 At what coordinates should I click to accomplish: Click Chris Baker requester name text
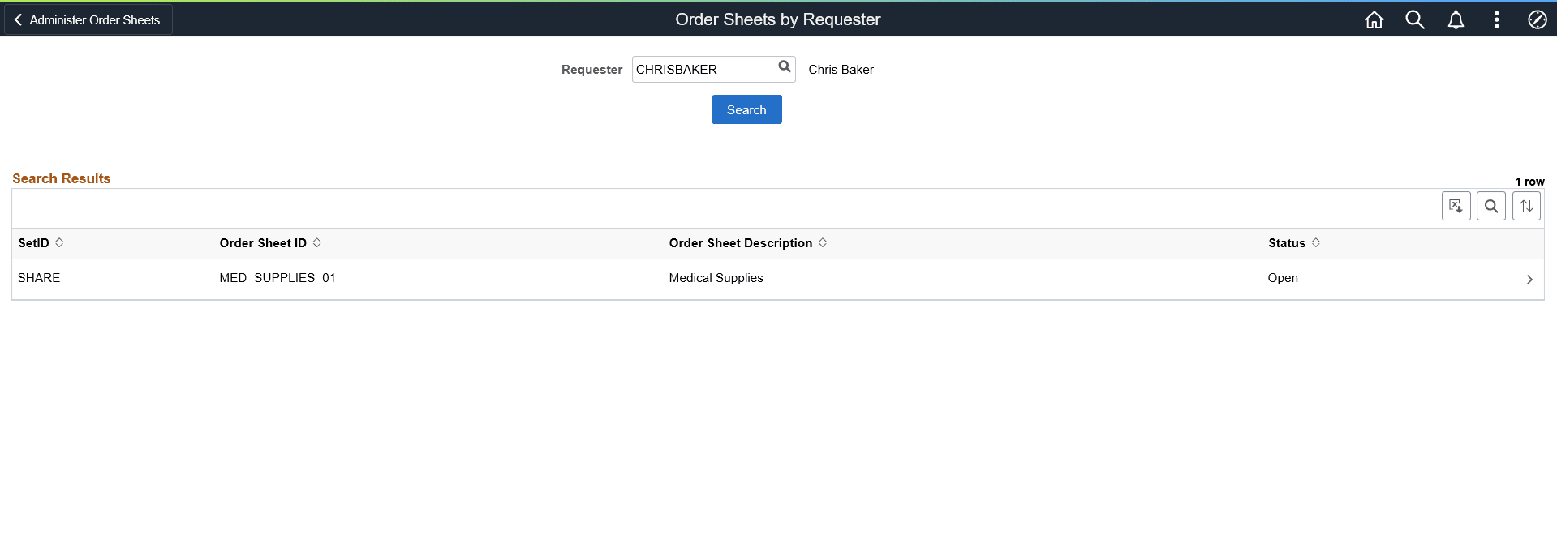[841, 70]
